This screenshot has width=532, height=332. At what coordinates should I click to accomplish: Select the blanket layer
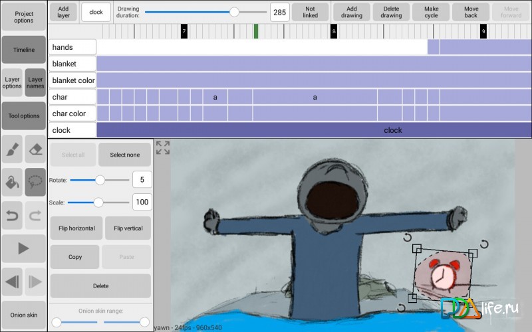[72, 64]
